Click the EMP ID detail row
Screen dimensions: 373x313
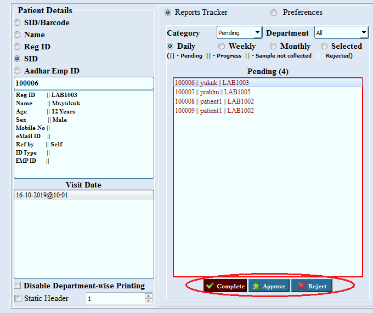[32, 161]
